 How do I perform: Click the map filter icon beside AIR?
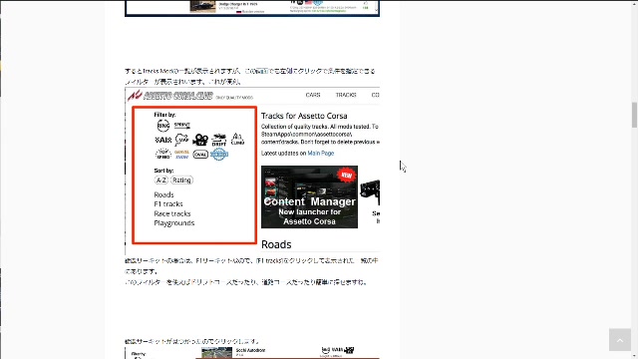tap(181, 140)
